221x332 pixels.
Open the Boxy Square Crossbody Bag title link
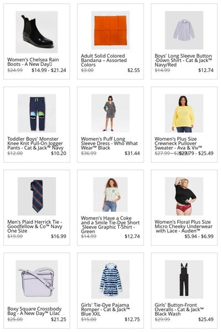(x=34, y=311)
